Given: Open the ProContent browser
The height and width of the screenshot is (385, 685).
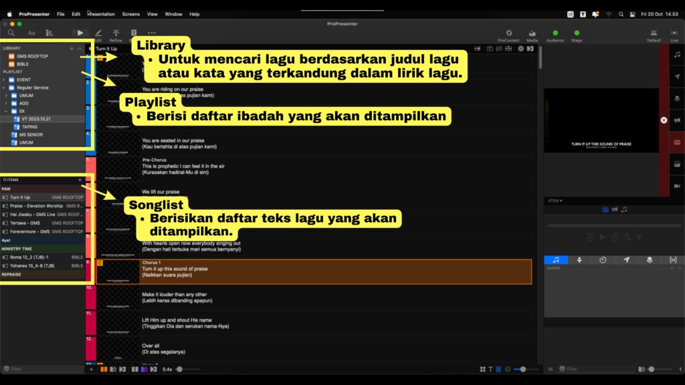Looking at the screenshot, I should pyautogui.click(x=508, y=35).
